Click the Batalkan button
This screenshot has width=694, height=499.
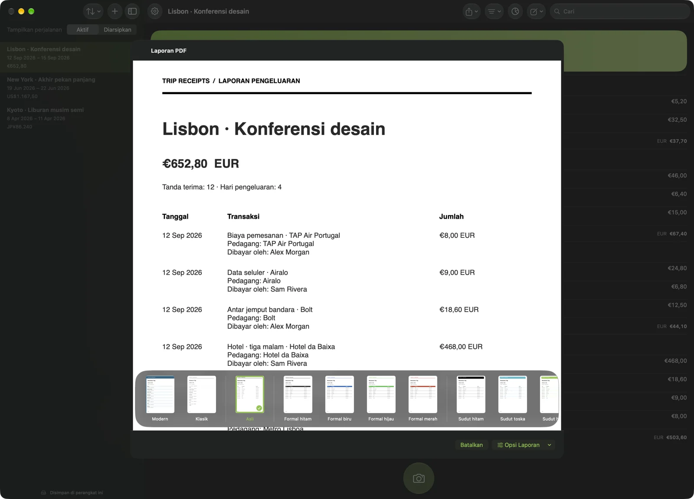(471, 445)
